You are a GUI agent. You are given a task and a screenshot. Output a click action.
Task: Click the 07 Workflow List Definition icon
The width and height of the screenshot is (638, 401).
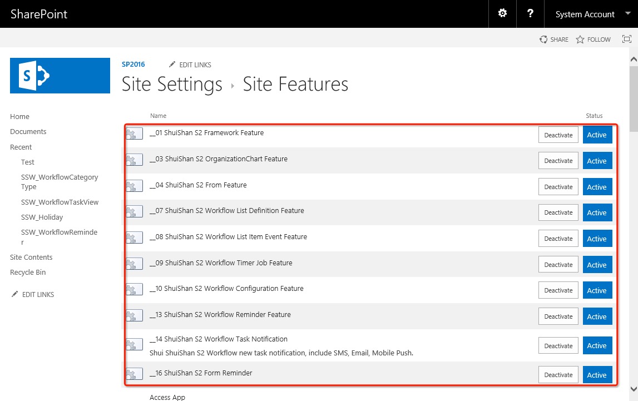point(134,211)
